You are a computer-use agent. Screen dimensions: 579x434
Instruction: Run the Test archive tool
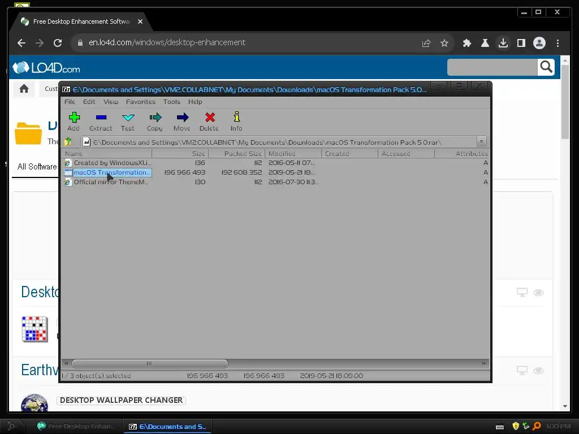pos(128,121)
